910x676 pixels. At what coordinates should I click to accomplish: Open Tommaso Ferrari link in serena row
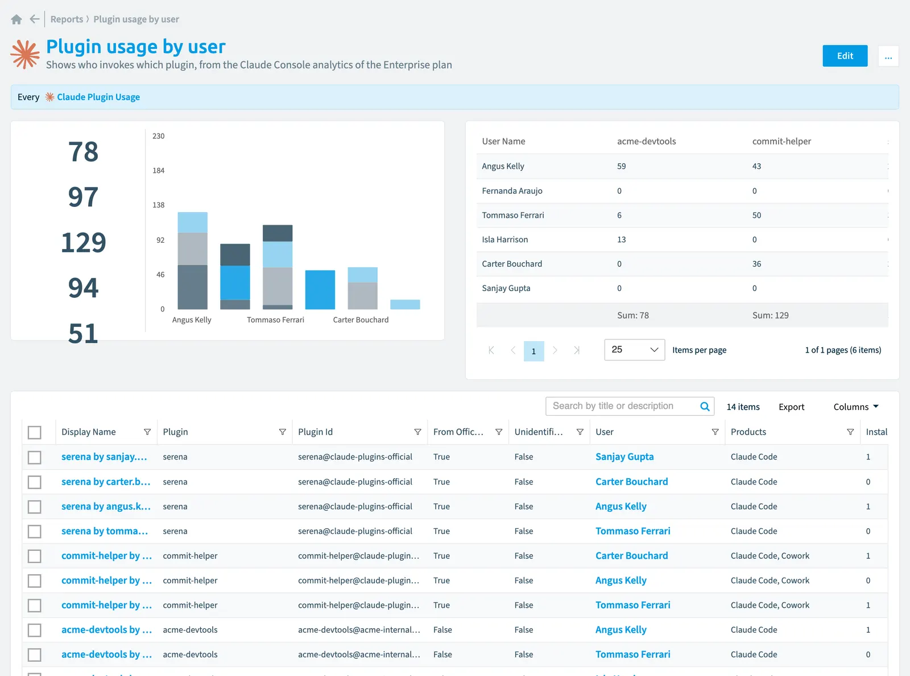633,532
